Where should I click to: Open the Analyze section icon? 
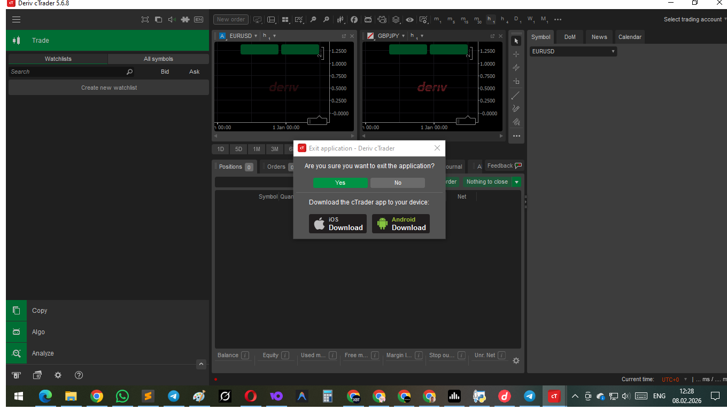[17, 353]
